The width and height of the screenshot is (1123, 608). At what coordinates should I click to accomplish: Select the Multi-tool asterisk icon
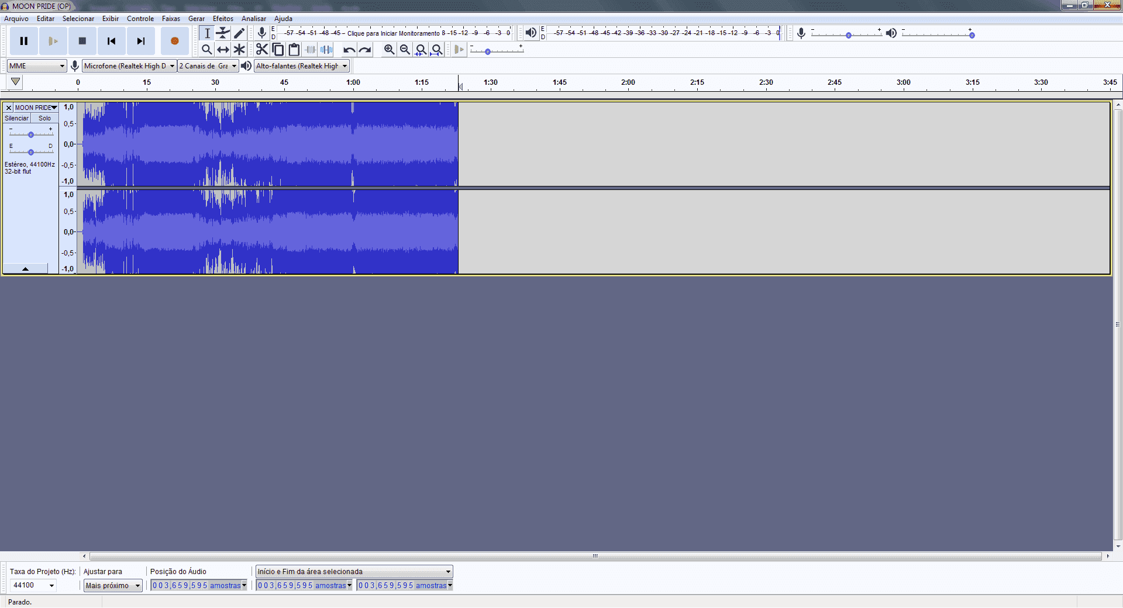pos(239,50)
